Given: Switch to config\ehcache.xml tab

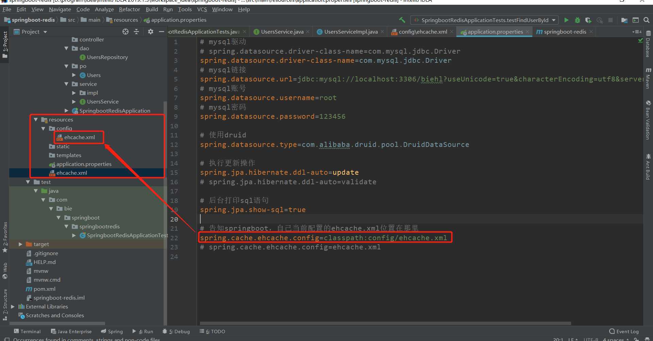Looking at the screenshot, I should [423, 32].
